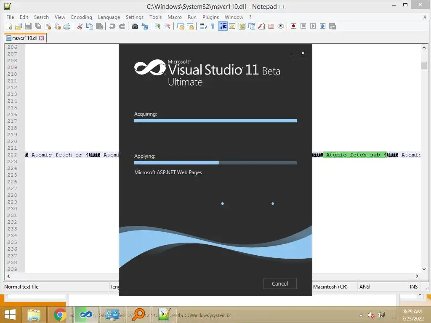The image size is (431, 323).
Task: Click the down arrow of vertical scrollbar
Action: [x=424, y=269]
